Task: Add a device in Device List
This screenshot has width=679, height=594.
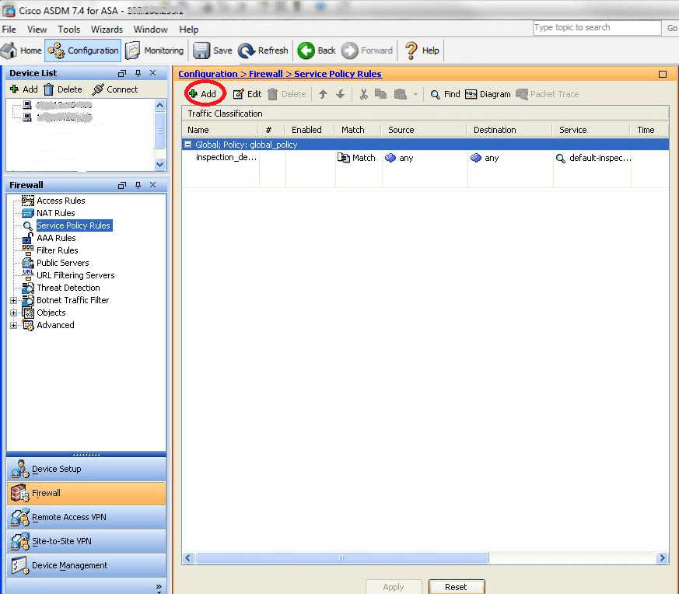Action: 24,89
